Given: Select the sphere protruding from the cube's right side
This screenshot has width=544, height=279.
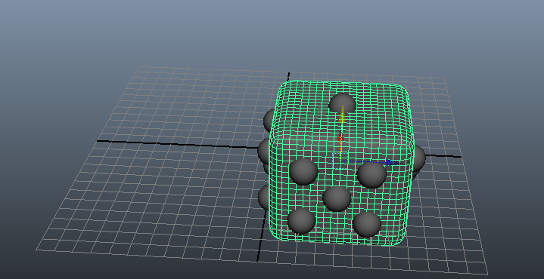Looking at the screenshot, I should [418, 158].
